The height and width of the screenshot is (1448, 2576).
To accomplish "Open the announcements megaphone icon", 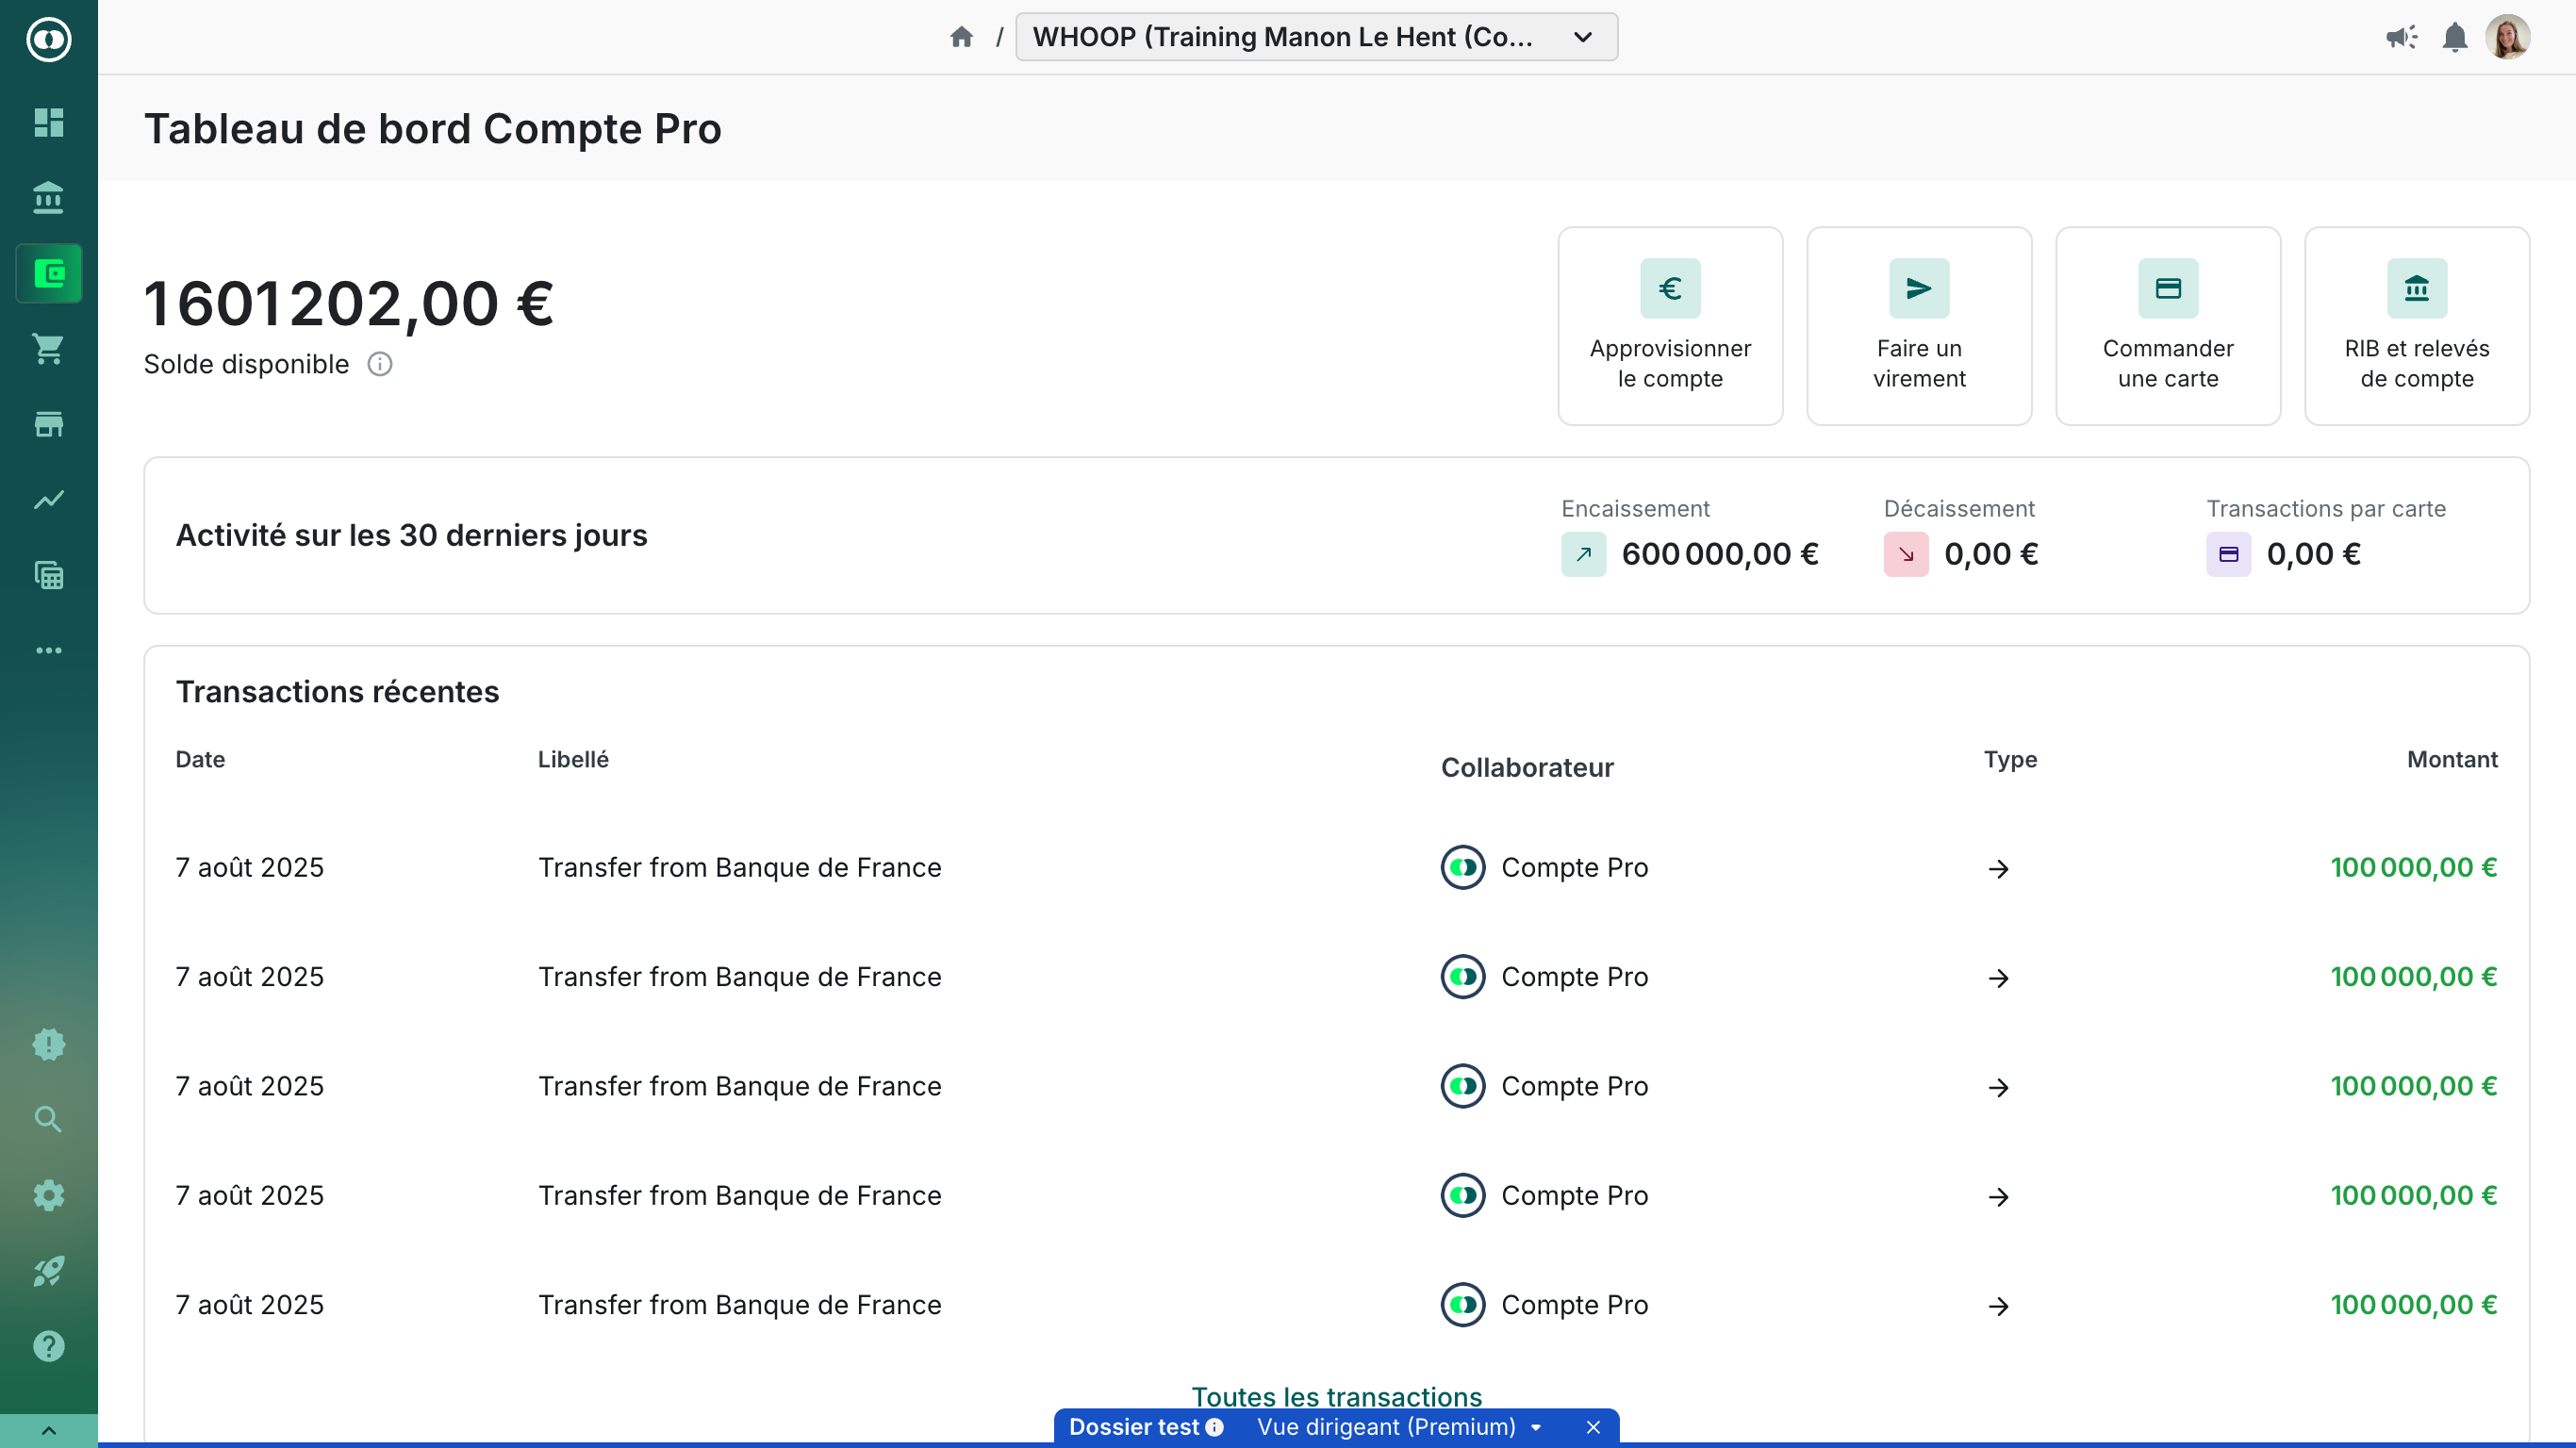I will (x=2401, y=38).
